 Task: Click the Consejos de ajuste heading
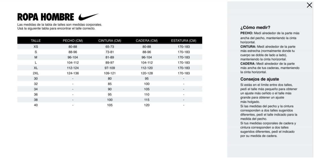click(x=259, y=79)
